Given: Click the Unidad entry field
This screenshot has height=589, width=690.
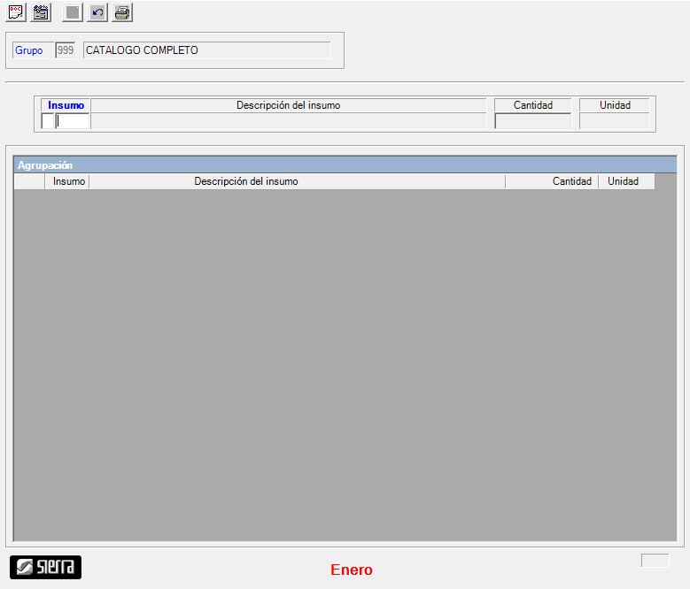Looking at the screenshot, I should (x=615, y=121).
